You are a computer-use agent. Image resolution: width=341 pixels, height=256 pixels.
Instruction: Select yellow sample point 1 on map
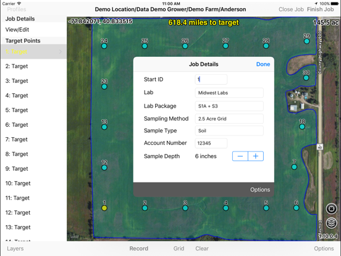pos(104,208)
